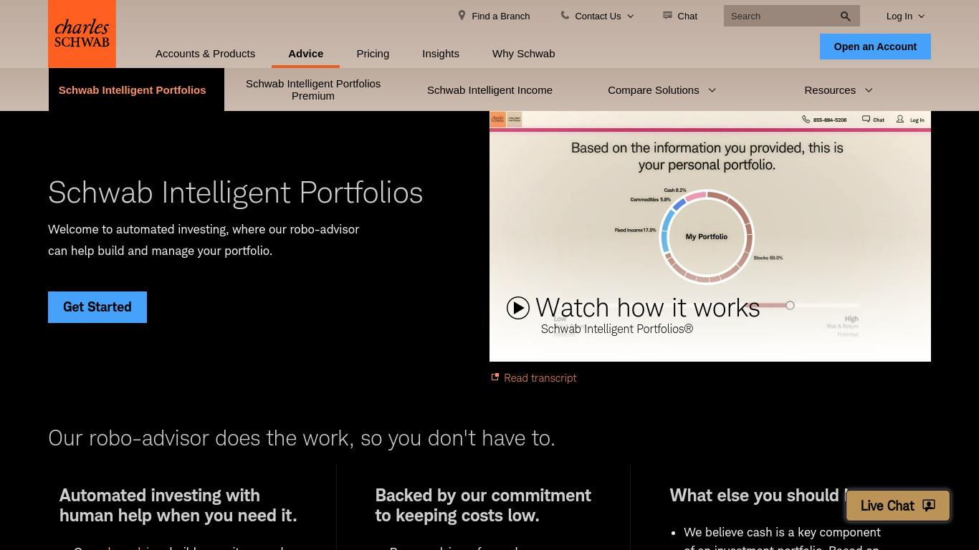Open the Pricing menu

[x=373, y=54]
